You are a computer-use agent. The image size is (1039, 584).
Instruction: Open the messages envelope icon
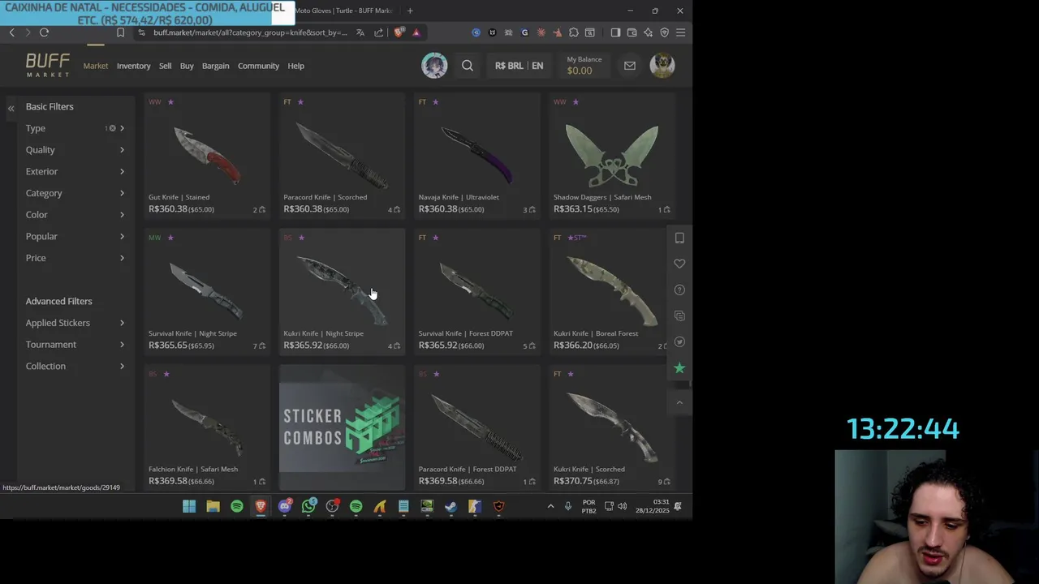click(629, 66)
